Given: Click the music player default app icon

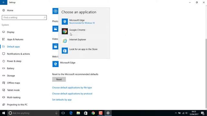Looking at the screenshot, I should point(55,11).
